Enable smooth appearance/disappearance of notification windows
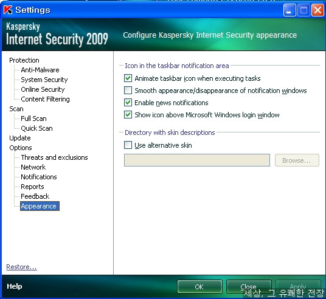Viewport: 326px width, 299px height. pos(128,91)
